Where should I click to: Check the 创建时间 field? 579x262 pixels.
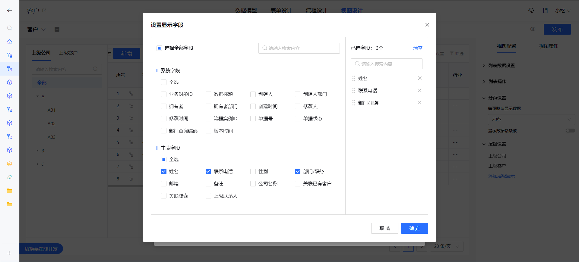click(x=253, y=106)
